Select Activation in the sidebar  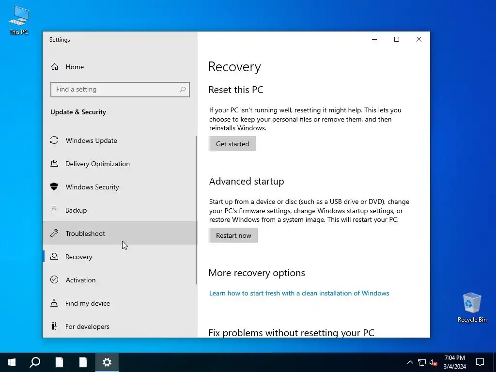pyautogui.click(x=120, y=279)
